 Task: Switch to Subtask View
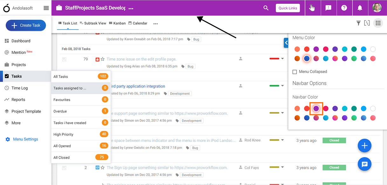(x=93, y=23)
